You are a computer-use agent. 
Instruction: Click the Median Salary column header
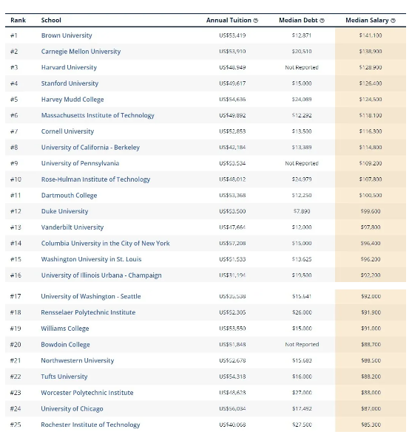[x=367, y=21]
